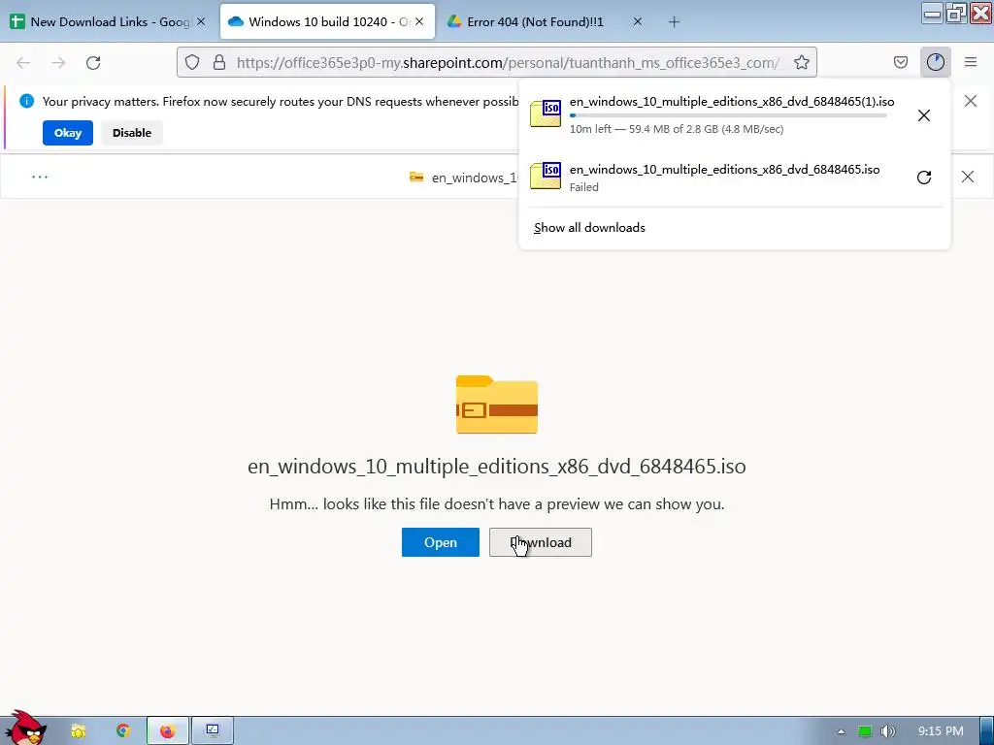
Task: Click the large zipped folder icon
Action: 496,405
